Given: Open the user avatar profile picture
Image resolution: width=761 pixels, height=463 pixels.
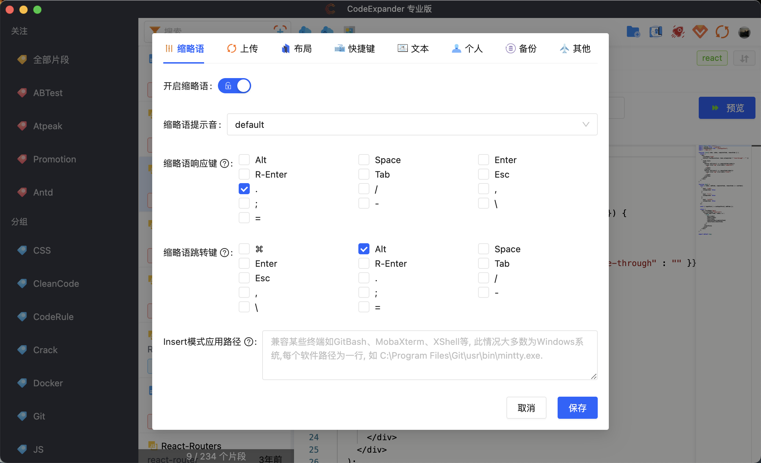Looking at the screenshot, I should pyautogui.click(x=744, y=32).
